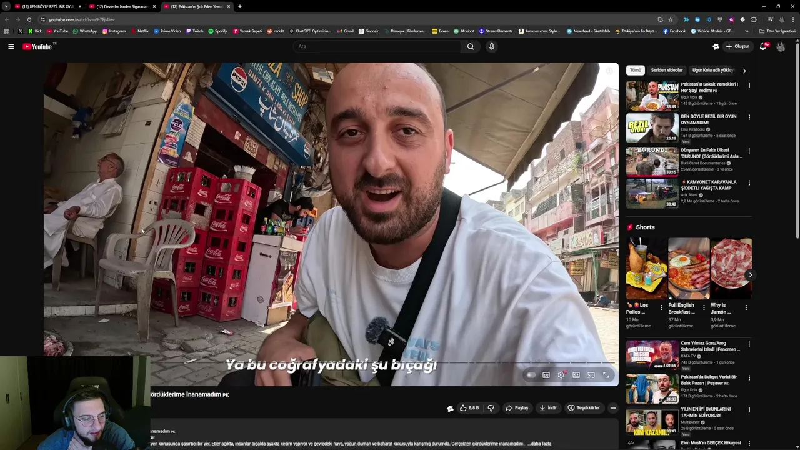Screen dimensions: 800x450
Task: Select the Seriden videolar filter chip
Action: coord(667,70)
